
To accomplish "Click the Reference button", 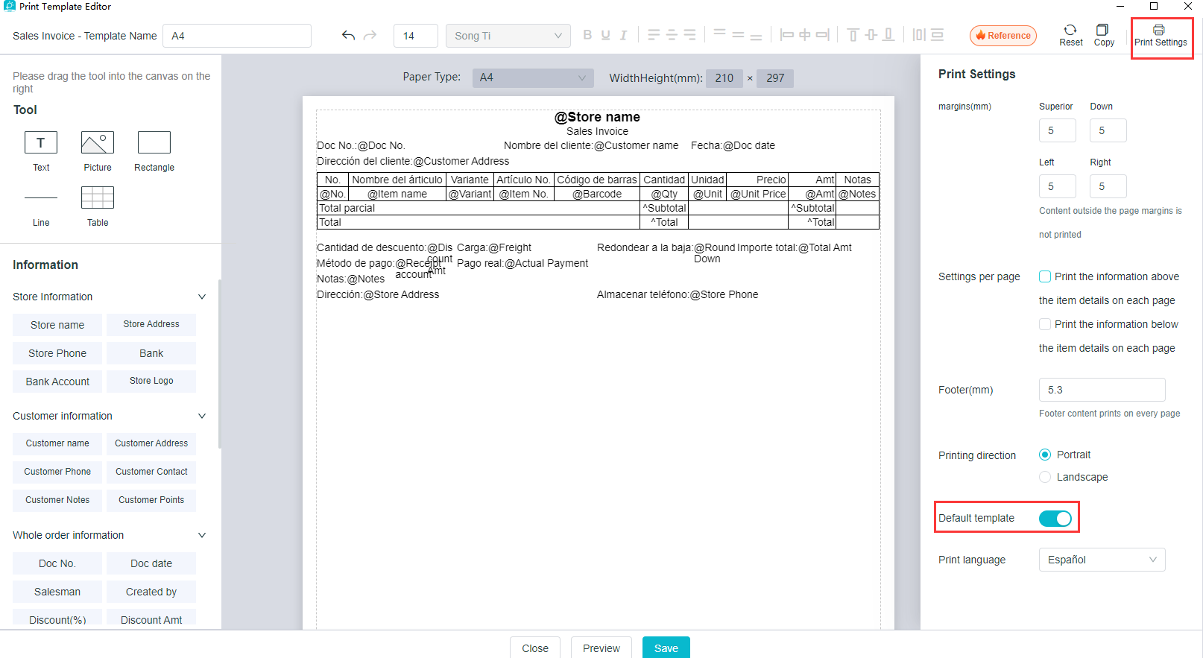I will point(1002,36).
